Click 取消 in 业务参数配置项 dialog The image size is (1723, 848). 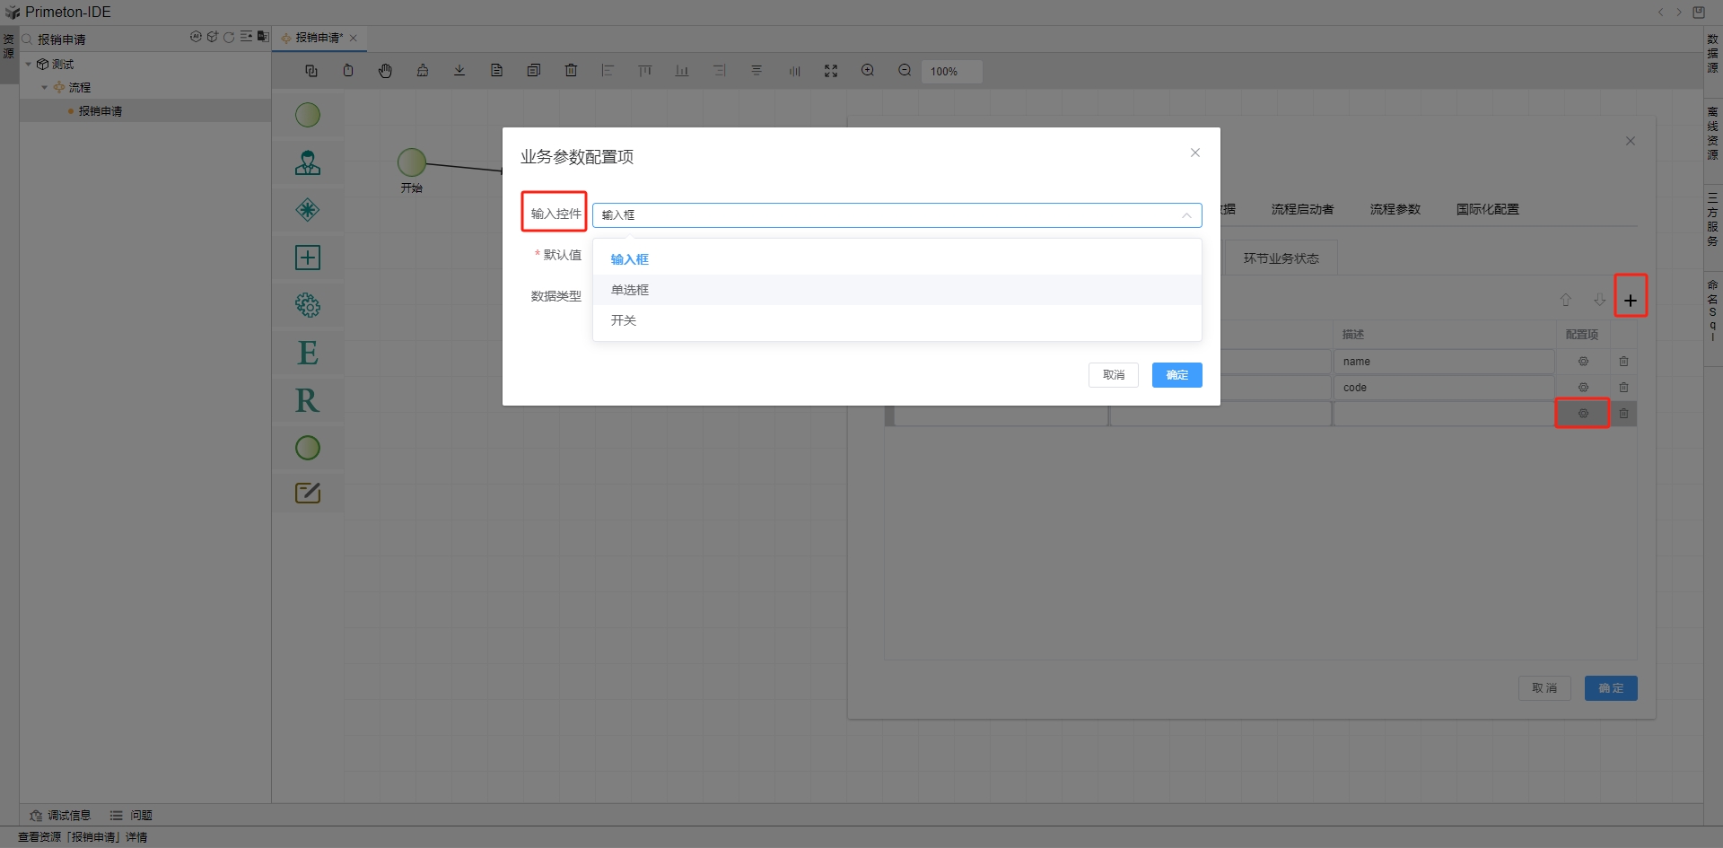[x=1113, y=375]
